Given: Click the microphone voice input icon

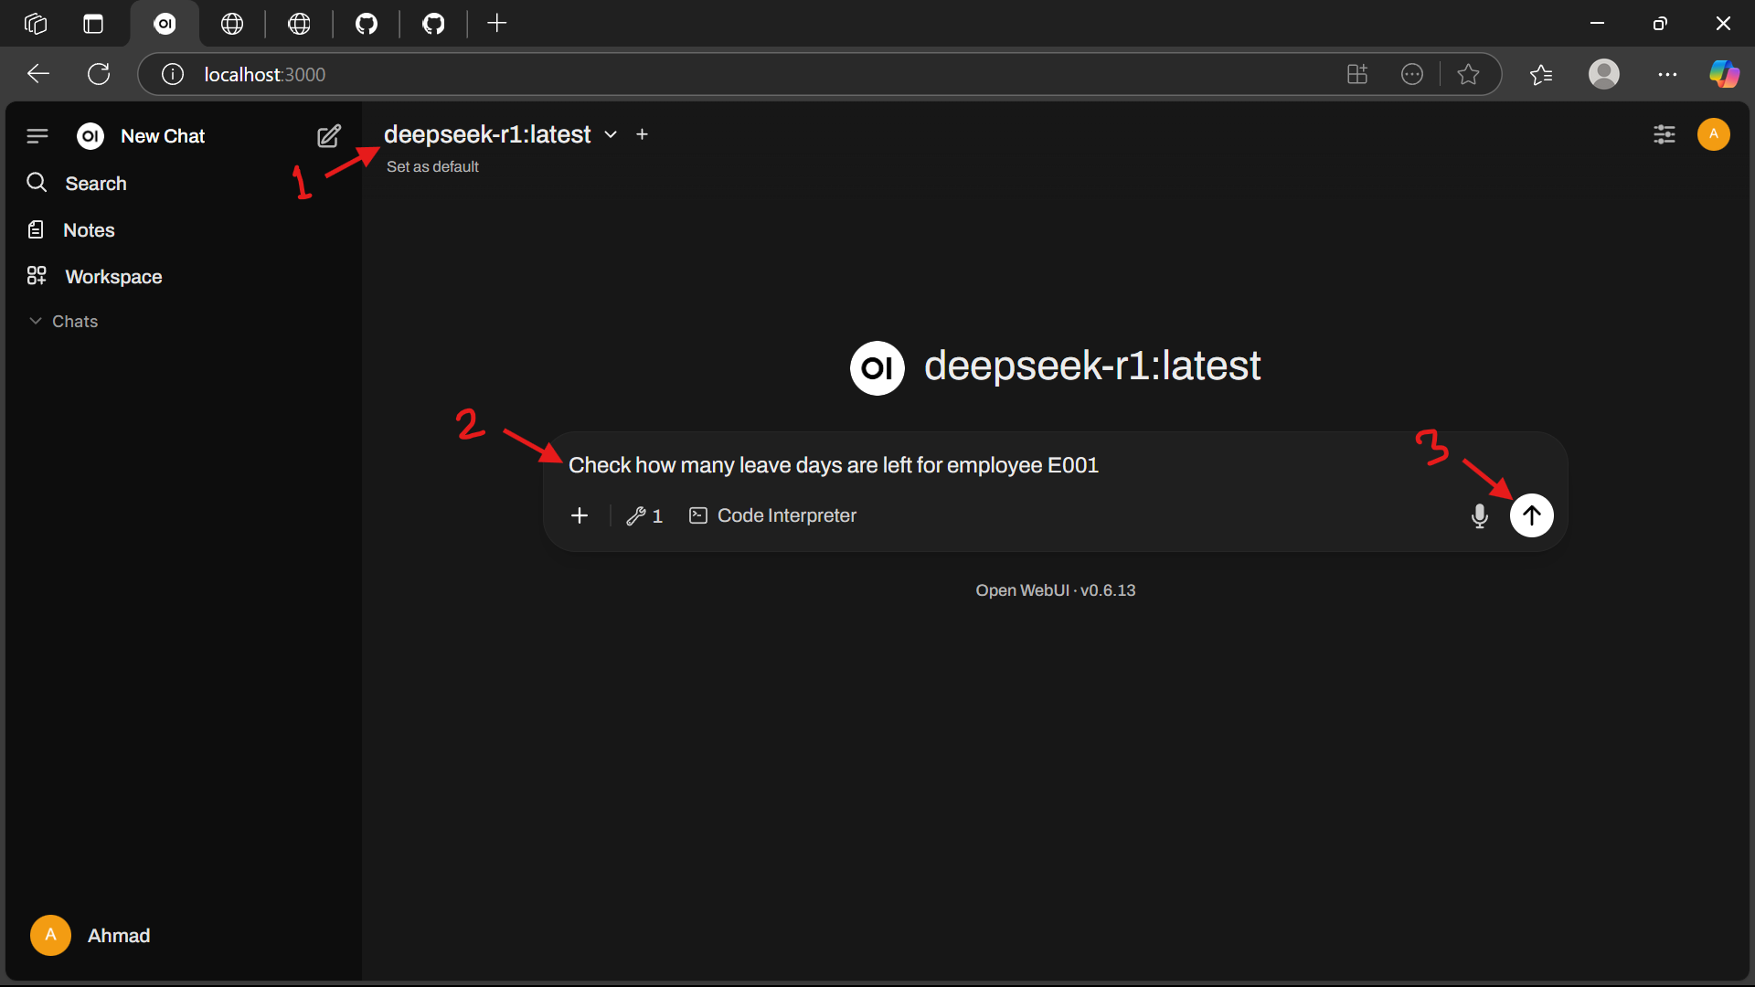Looking at the screenshot, I should coord(1479,516).
